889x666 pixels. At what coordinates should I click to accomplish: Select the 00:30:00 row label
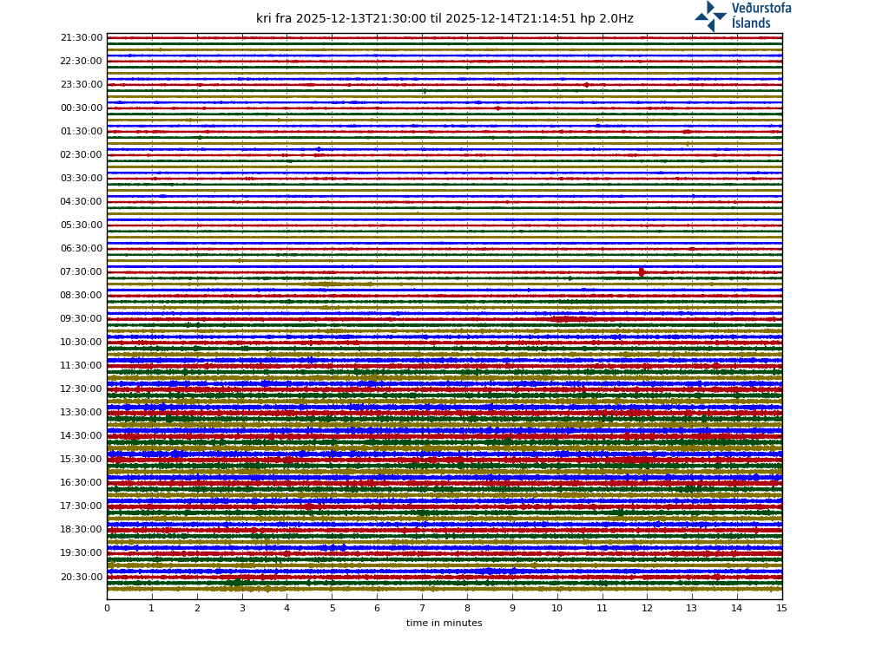pyautogui.click(x=81, y=108)
